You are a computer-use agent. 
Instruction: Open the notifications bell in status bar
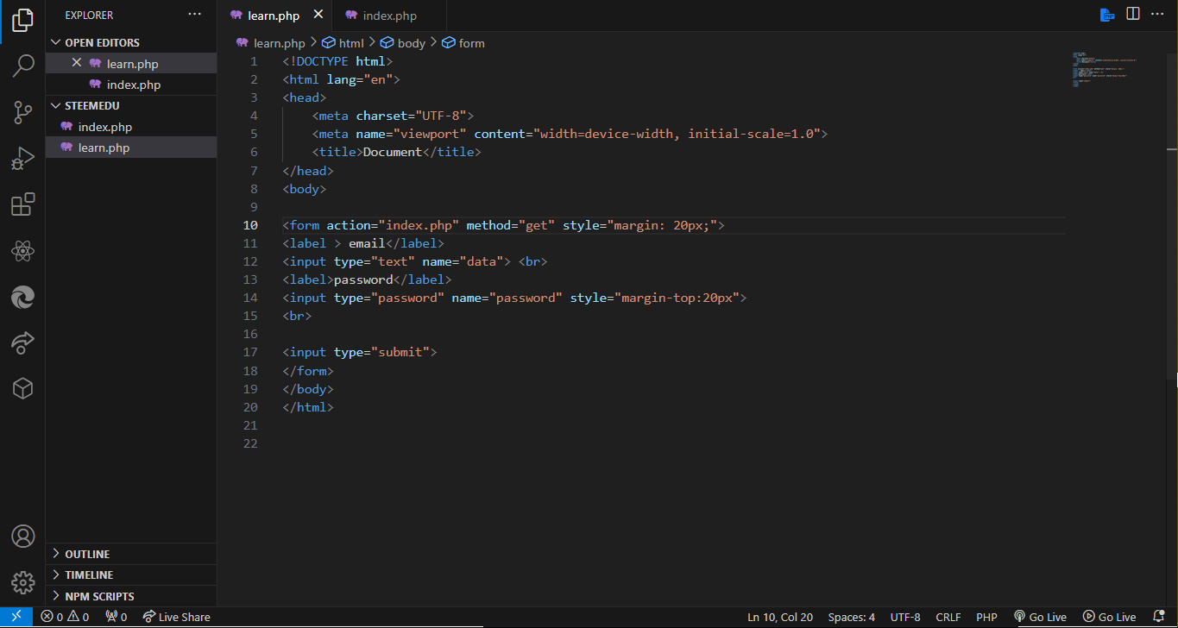(1159, 617)
